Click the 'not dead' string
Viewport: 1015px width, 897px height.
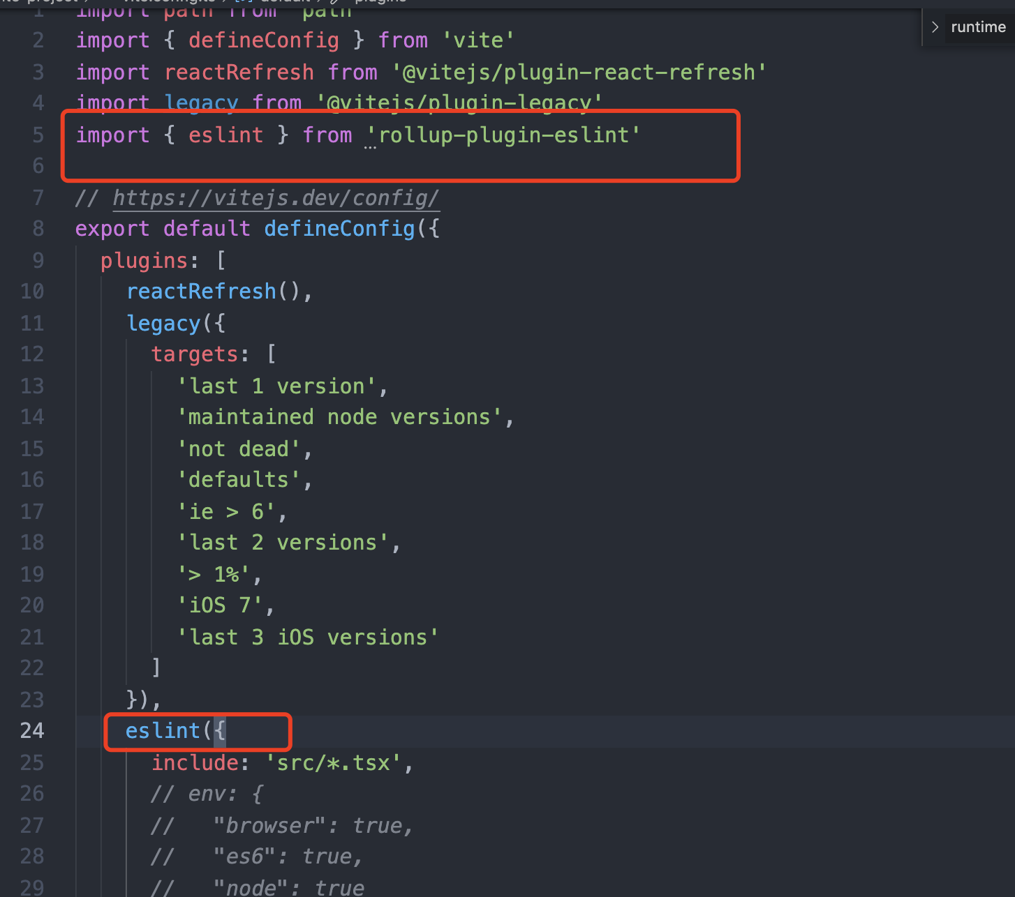(239, 448)
